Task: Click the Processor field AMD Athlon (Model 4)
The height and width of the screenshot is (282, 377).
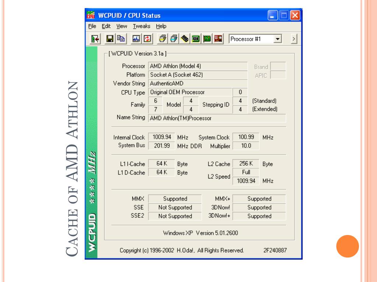Action: click(x=198, y=66)
